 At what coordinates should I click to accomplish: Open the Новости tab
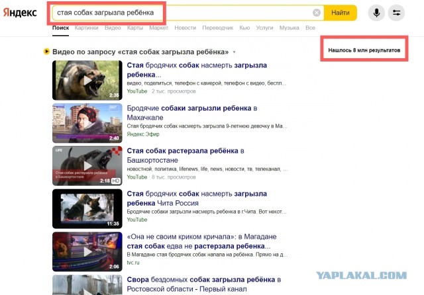185,28
